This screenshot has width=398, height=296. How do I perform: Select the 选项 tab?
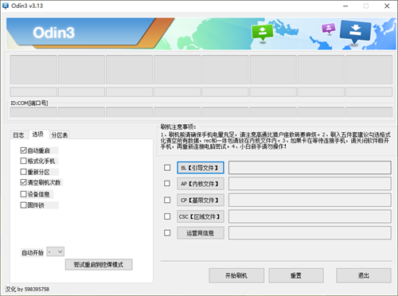pyautogui.click(x=37, y=134)
